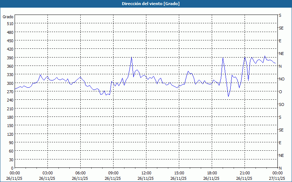The width and height of the screenshot is (292, 182).
Task: Click the 420 label on the degree axis
Action: click(x=10, y=49)
